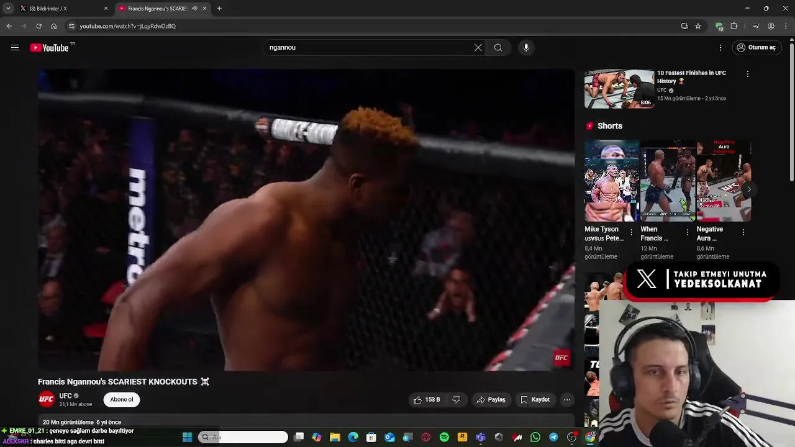Open the UFC channel name link

[x=66, y=396]
